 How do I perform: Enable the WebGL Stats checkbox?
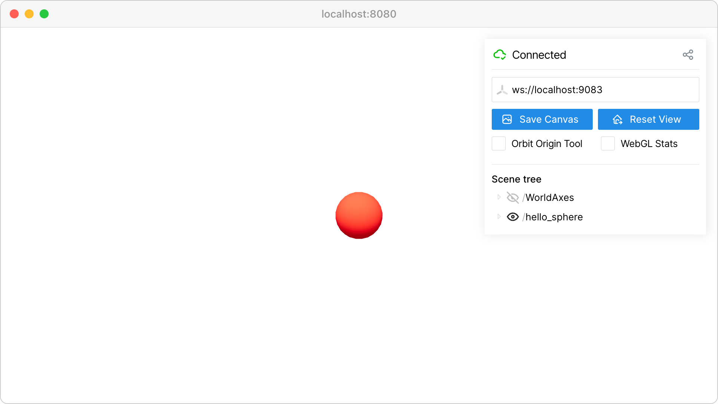608,144
